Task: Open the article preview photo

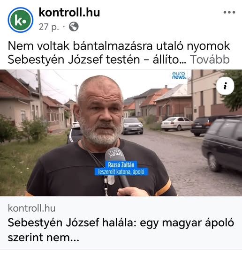Action: click(x=121, y=133)
